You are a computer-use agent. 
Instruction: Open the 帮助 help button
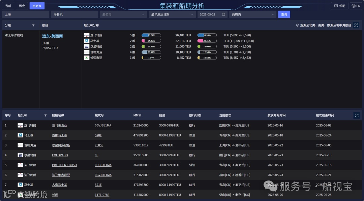(x=340, y=6)
